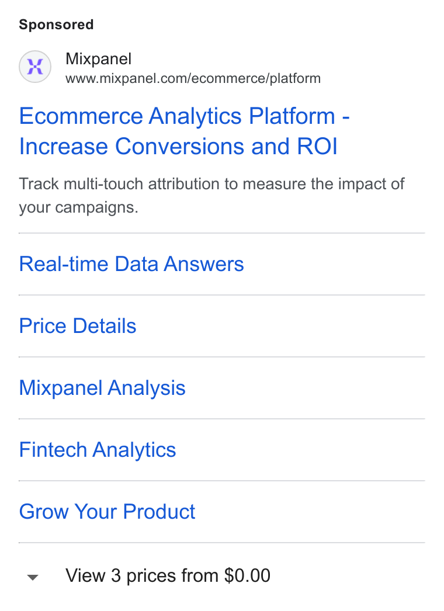The image size is (444, 611).
Task: Visit the Mixpanel Analysis sitelink
Action: 102,388
